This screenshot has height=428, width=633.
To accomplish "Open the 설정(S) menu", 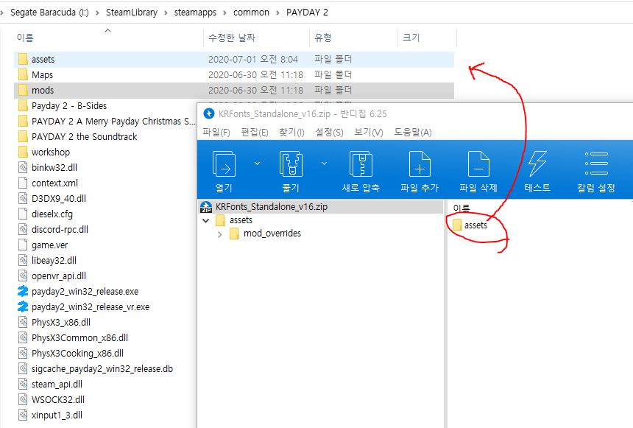I will [330, 133].
